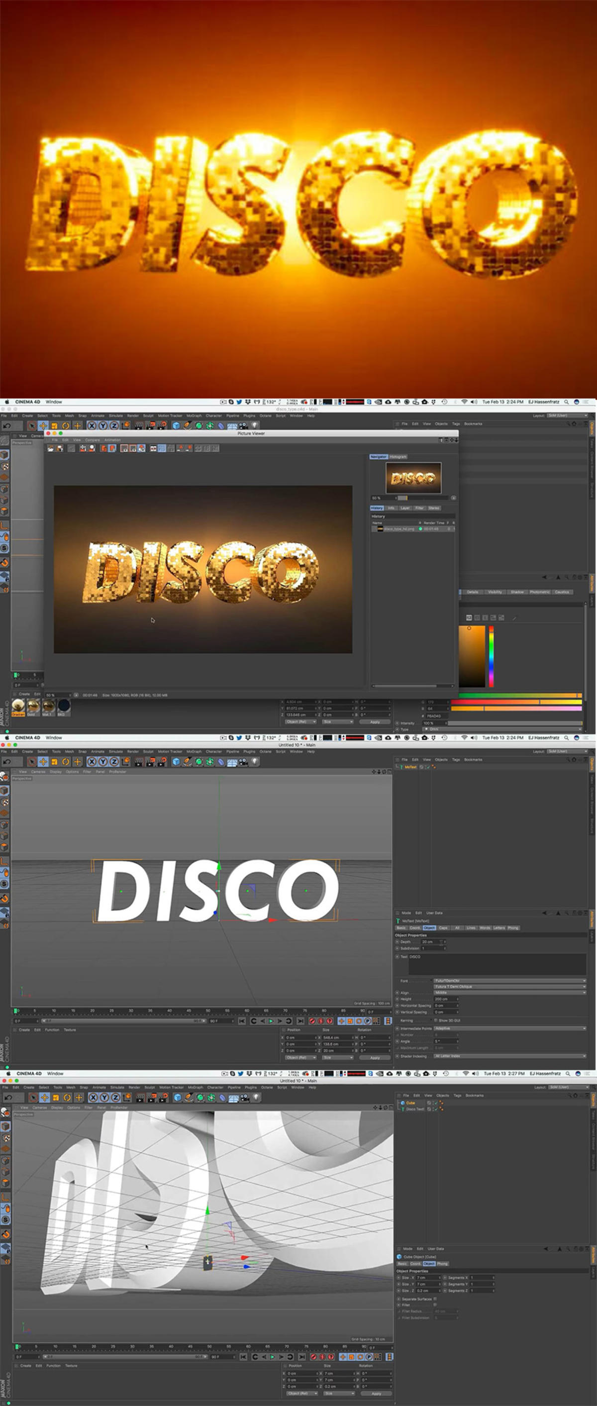Image resolution: width=597 pixels, height=1406 pixels.
Task: Click the Floor environment icon in the Cube scene toolbar
Action: click(x=232, y=1097)
